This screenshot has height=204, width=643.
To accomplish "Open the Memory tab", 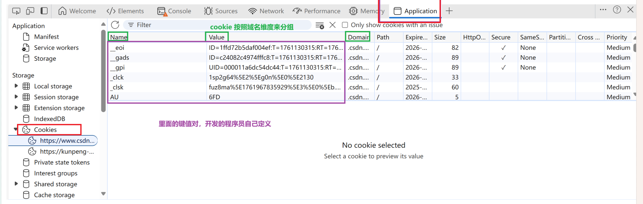I will coord(367,11).
